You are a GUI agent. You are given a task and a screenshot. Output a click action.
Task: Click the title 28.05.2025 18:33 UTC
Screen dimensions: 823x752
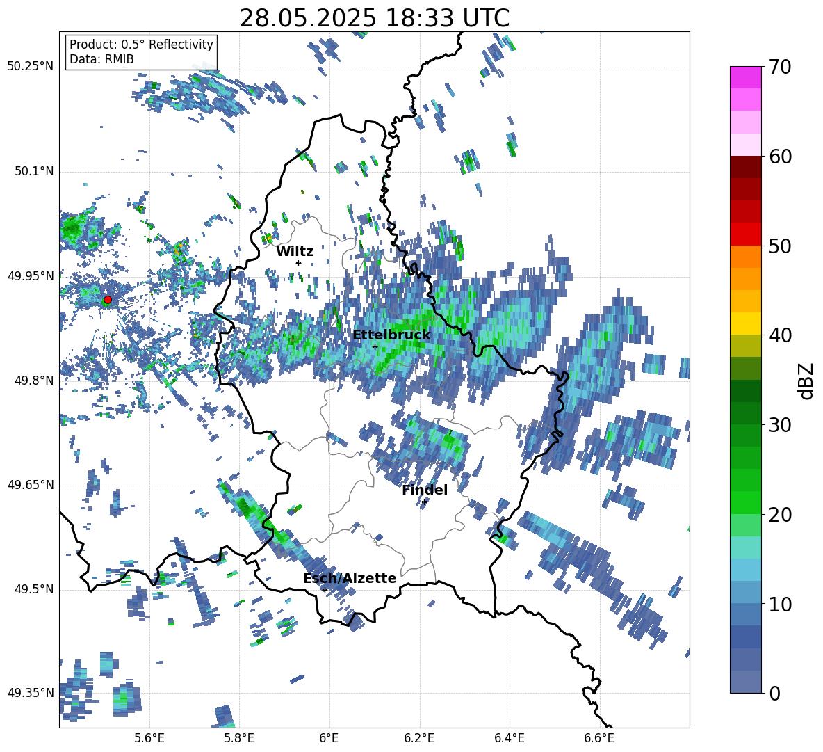[x=374, y=19]
